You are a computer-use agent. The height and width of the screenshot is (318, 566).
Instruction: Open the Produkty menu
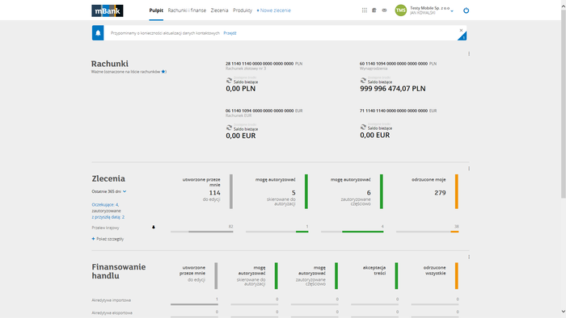[243, 10]
